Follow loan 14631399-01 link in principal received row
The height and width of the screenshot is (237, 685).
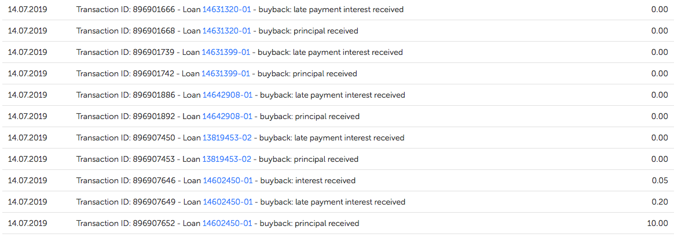click(226, 74)
